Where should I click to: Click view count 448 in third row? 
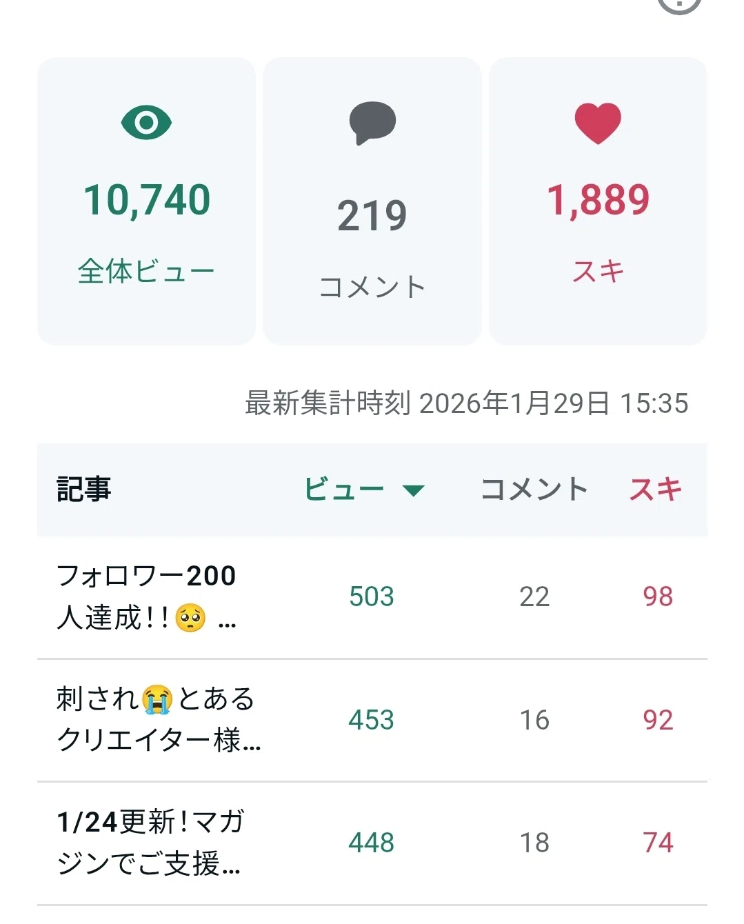[x=372, y=843]
